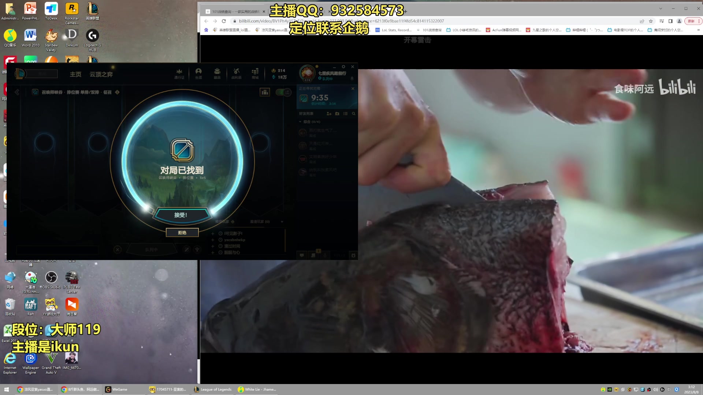This screenshot has width=703, height=395.
Task: Switch to White Lie - Jhame... taskbar item
Action: pyautogui.click(x=257, y=390)
